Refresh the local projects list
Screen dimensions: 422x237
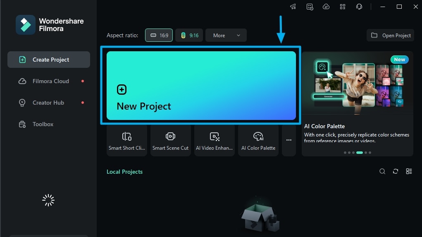pyautogui.click(x=396, y=171)
